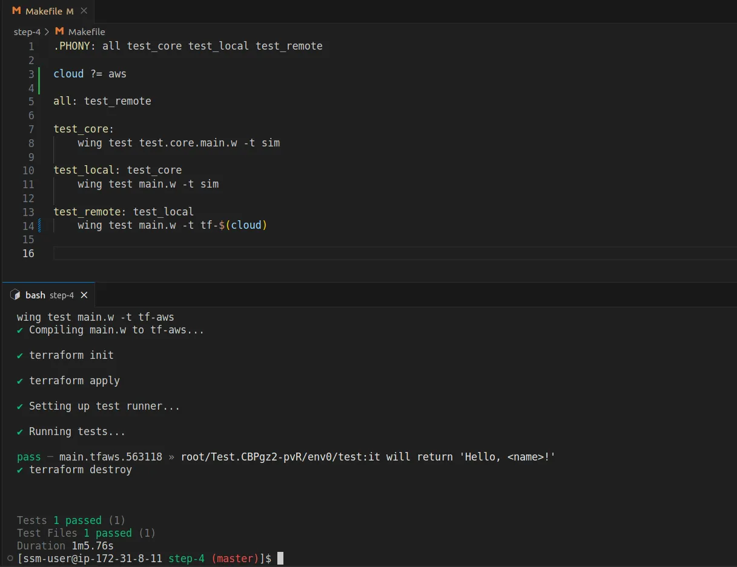Click the blue modified gutter marker at line 14
The width and height of the screenshot is (737, 567).
(x=39, y=226)
